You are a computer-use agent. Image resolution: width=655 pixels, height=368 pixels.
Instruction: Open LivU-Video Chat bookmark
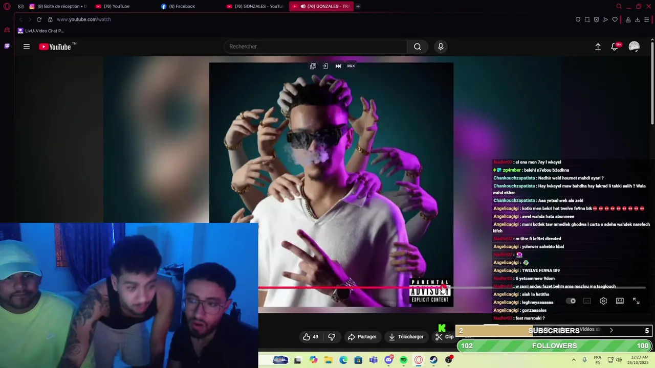[x=41, y=31]
